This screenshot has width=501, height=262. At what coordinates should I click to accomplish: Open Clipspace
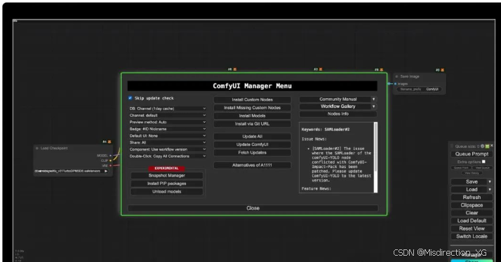pos(472,205)
